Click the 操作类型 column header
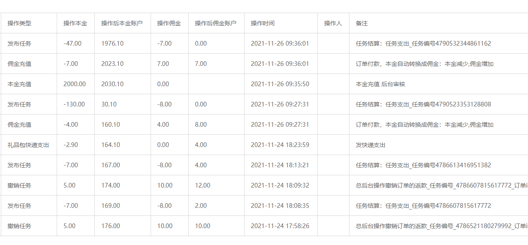Screen dimensions: 528x245 coord(17,23)
